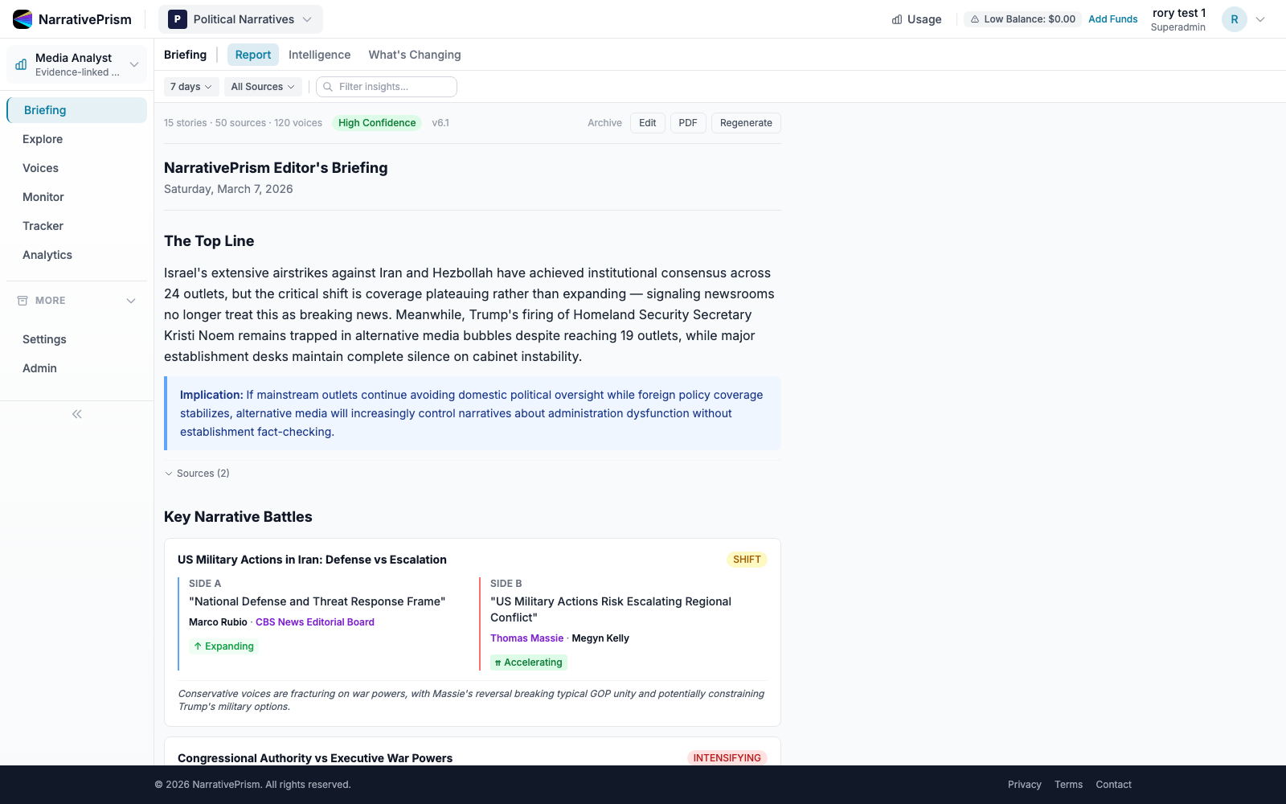
Task: Open the Add Funds link
Action: 1112,18
